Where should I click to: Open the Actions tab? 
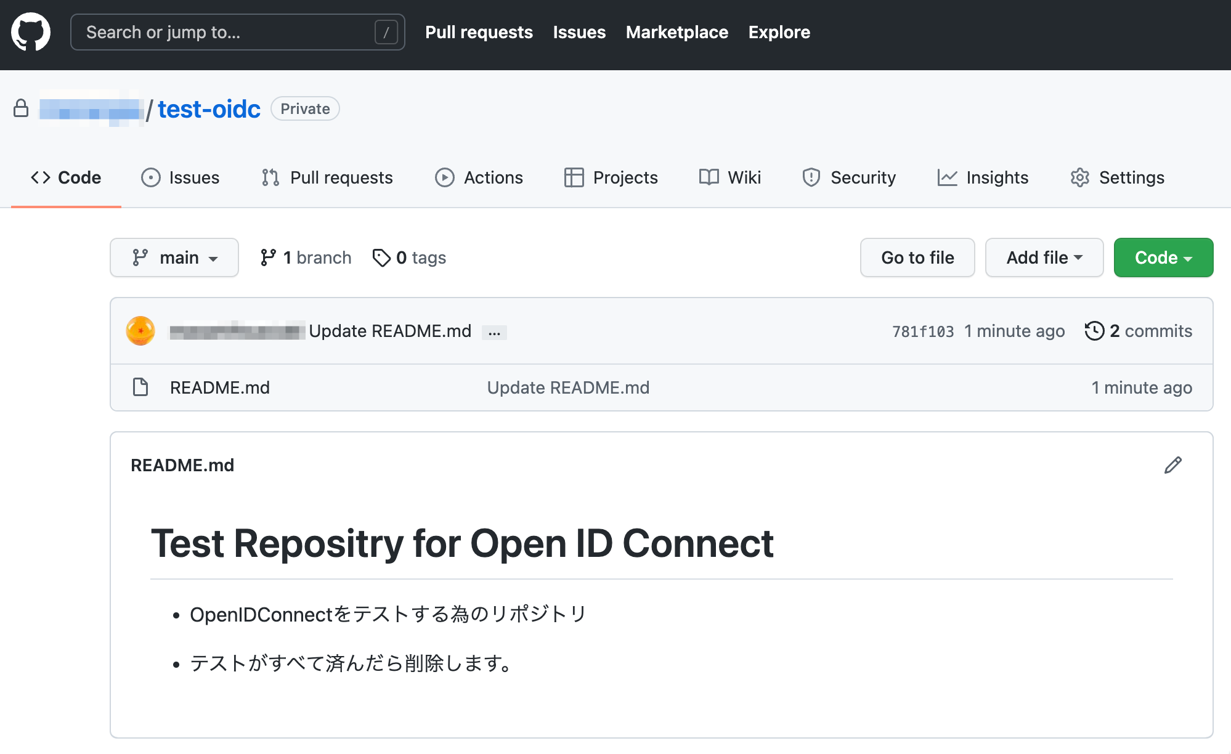click(479, 177)
